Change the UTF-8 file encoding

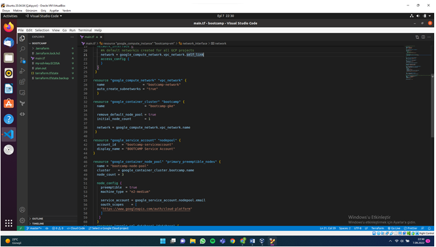(x=358, y=228)
